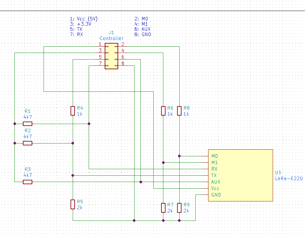The image size is (305, 234).
Task: Click the 'Controller' value label of J1
Action: (x=112, y=38)
